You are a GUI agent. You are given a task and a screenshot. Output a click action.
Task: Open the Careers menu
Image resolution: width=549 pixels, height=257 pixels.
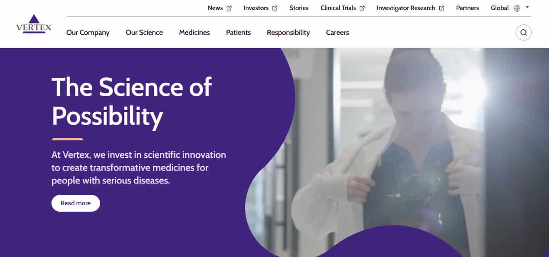(338, 32)
